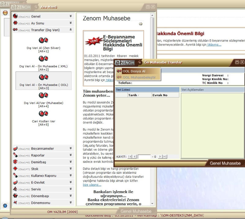The height and width of the screenshot is (219, 245).
Task: Launch Cari Kodları Ver icon
Action: 43,114
